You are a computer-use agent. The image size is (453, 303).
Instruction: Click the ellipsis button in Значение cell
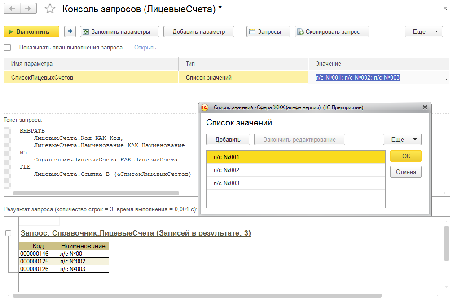[445, 78]
